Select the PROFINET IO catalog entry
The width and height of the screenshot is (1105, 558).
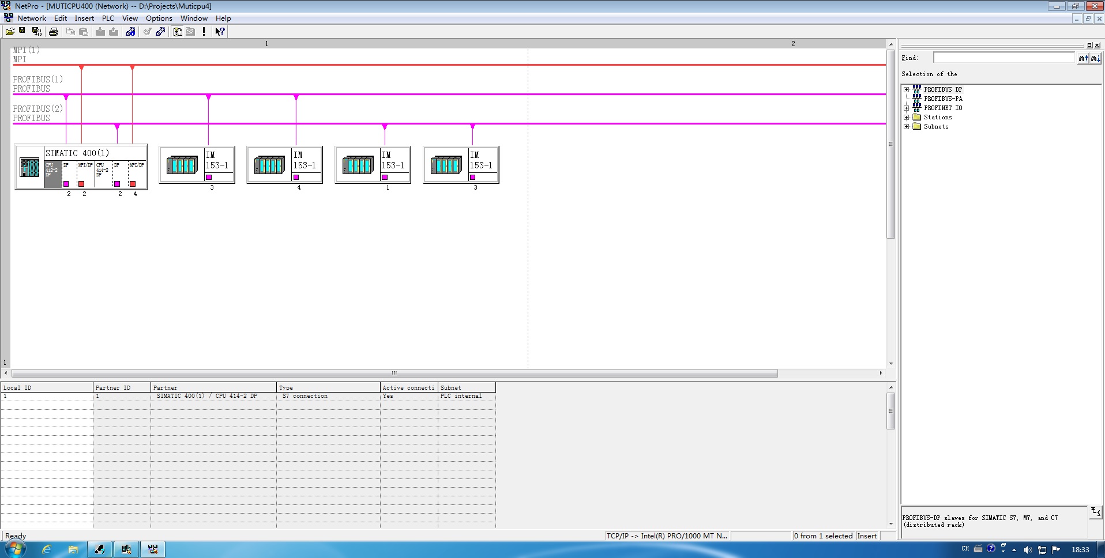pos(942,108)
